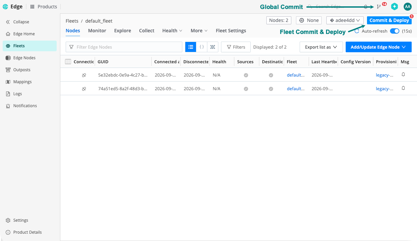
Task: Click Commit & Deploy button
Action: point(389,20)
